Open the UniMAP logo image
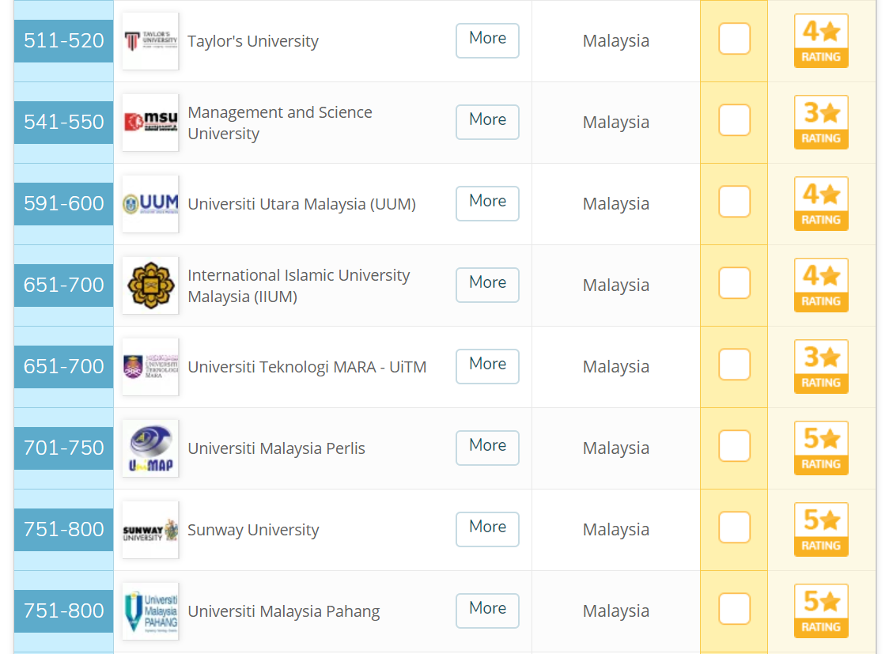 coord(150,448)
